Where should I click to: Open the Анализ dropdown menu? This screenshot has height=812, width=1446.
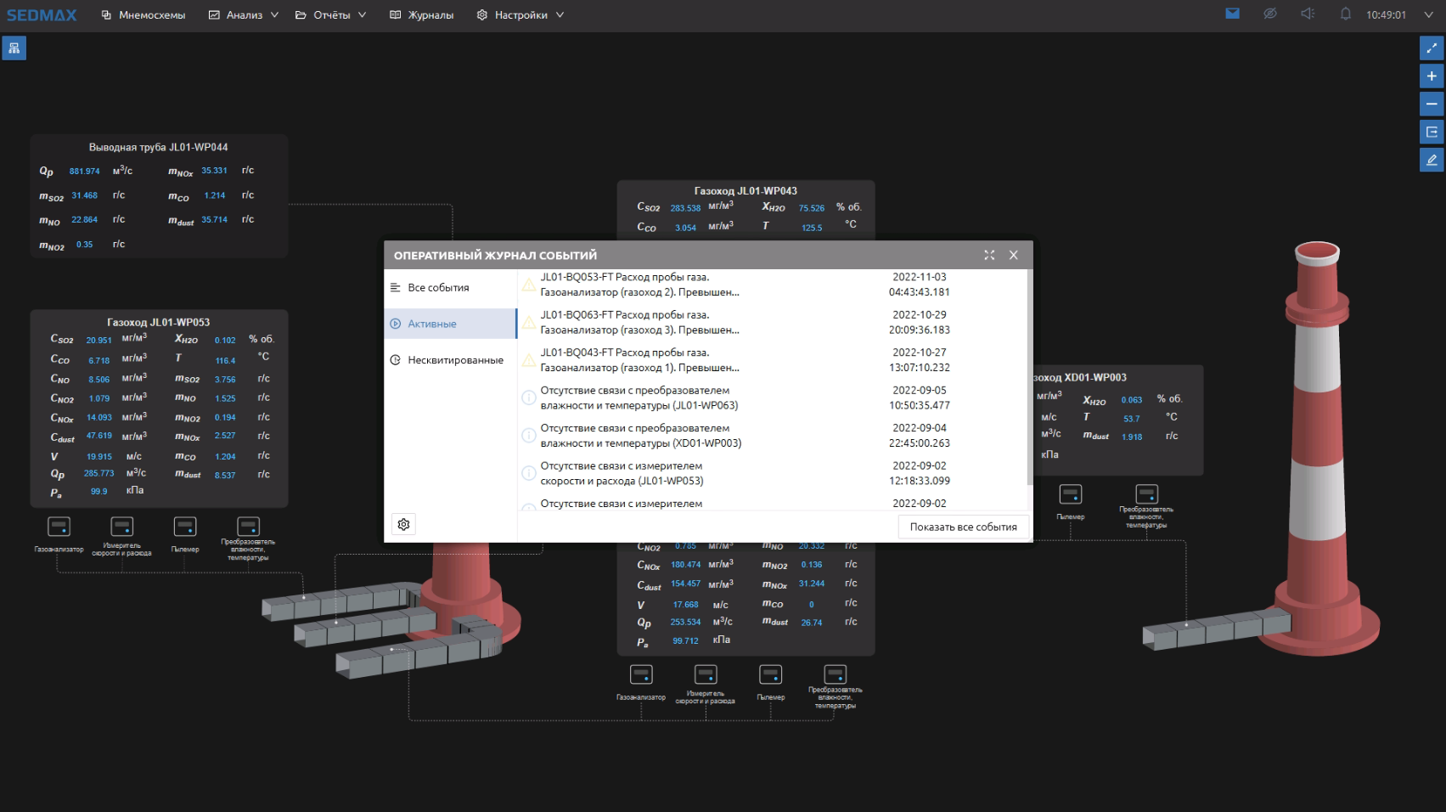(244, 15)
